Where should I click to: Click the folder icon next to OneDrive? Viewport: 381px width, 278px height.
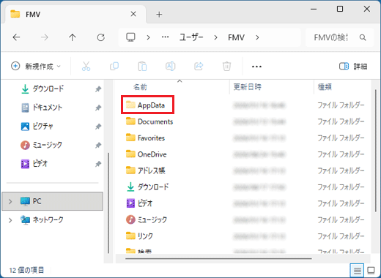[130, 154]
